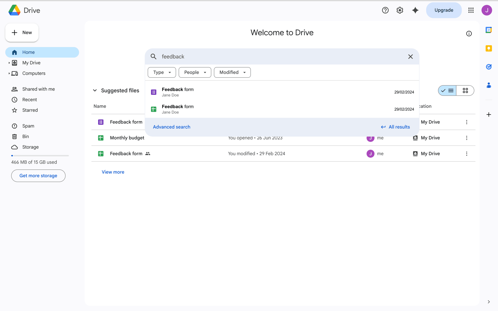Go to Home in sidebar

(x=42, y=52)
